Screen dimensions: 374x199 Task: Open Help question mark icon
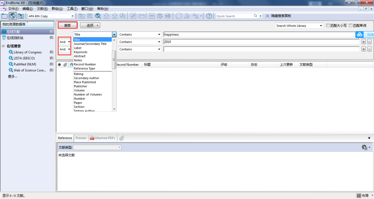coord(209,16)
